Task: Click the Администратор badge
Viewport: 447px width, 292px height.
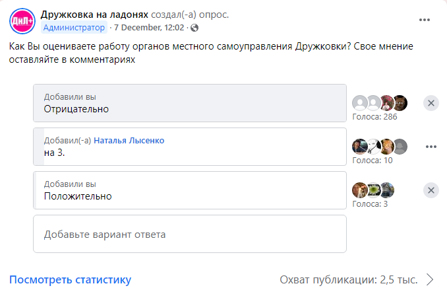Action: point(74,28)
